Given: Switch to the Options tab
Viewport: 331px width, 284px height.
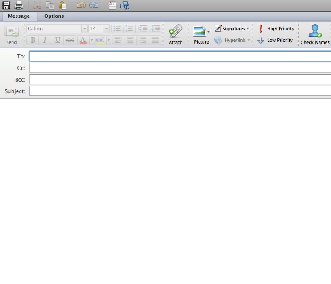Looking at the screenshot, I should click(54, 16).
